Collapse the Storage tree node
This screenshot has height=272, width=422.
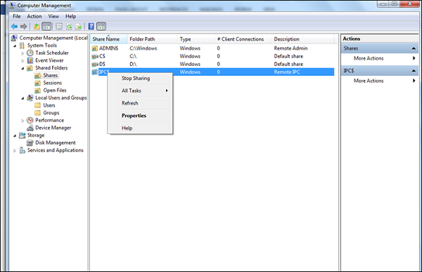(15, 136)
